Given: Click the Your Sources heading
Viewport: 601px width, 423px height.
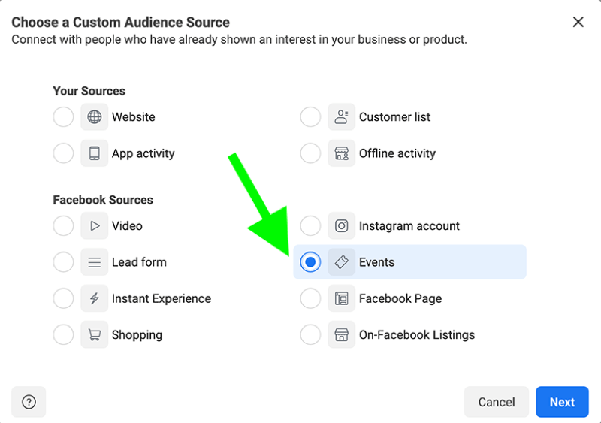Looking at the screenshot, I should pos(89,91).
